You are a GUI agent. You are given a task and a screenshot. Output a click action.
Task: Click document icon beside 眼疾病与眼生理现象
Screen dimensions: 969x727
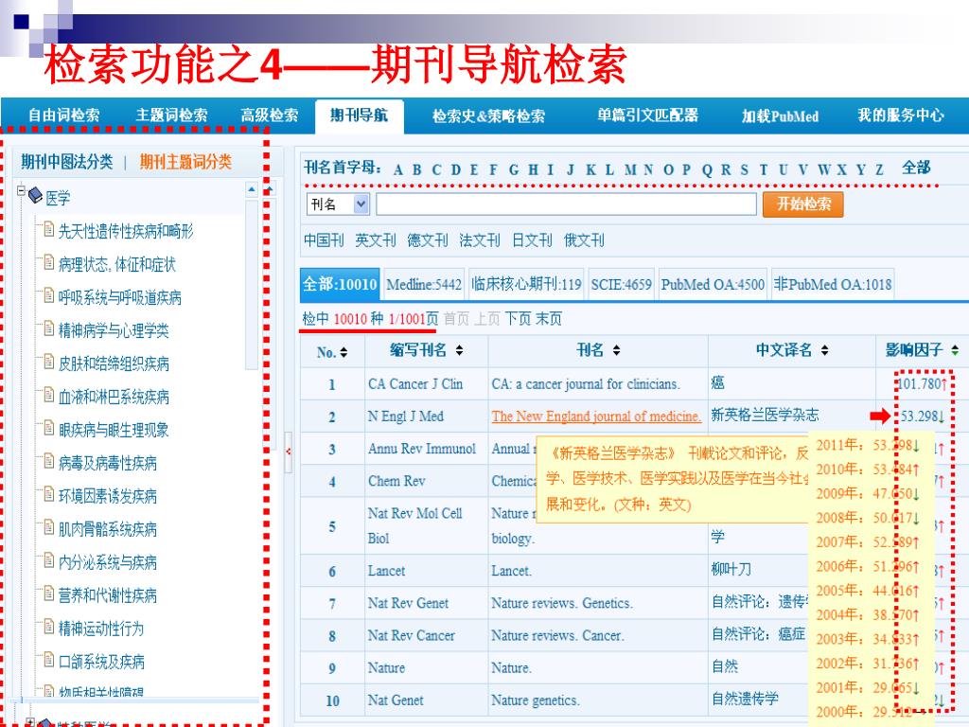coord(49,428)
